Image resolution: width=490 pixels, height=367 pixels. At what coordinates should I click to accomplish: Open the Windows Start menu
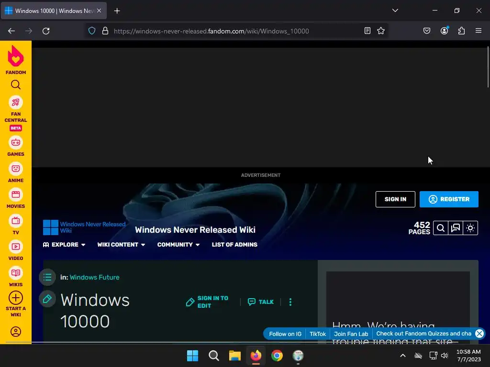tap(192, 356)
